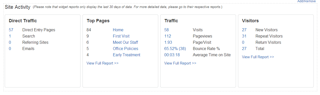
Task: Open the Office Policies page link
Action: 125,48
